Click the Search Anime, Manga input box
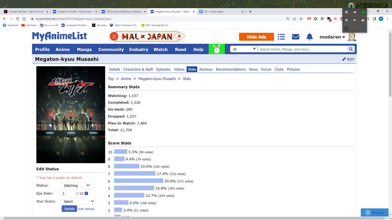The image size is (392, 220). point(302,49)
